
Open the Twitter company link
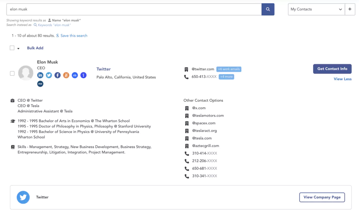tap(103, 69)
